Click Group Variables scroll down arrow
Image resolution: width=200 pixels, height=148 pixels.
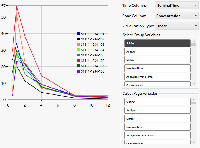(x=194, y=84)
